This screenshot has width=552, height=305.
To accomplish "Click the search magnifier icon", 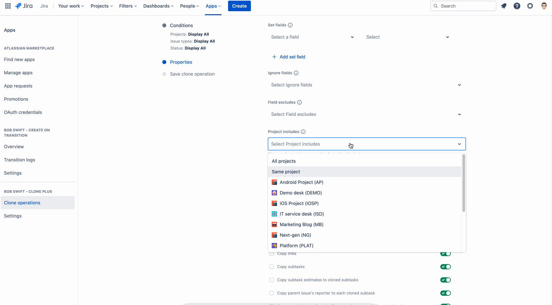I will point(436,6).
